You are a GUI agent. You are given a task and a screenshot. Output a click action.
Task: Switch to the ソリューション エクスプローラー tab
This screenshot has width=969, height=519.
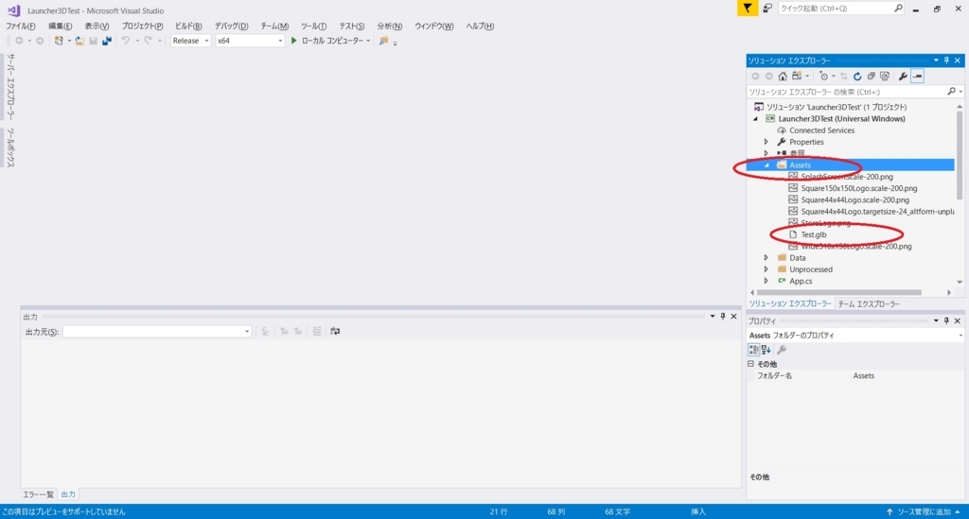(790, 304)
